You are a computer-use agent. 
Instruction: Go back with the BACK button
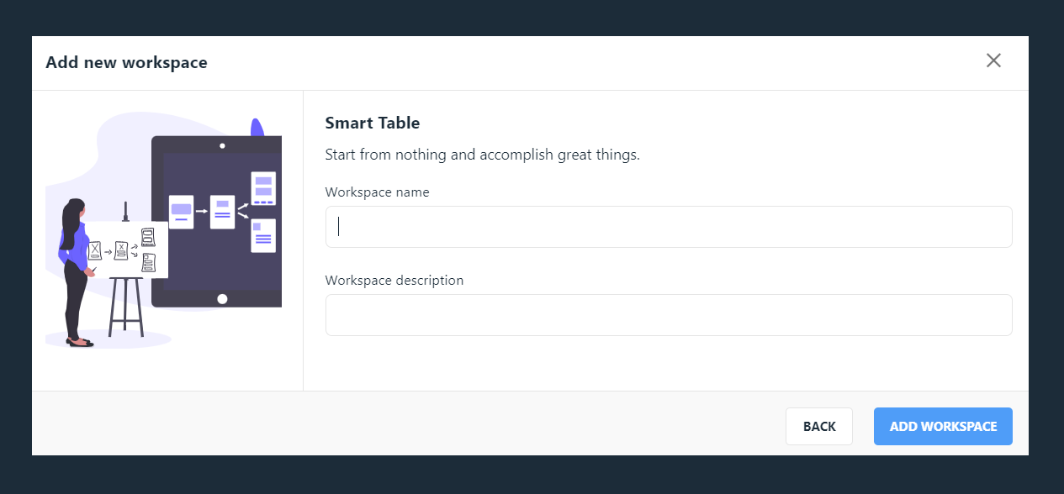pos(819,426)
